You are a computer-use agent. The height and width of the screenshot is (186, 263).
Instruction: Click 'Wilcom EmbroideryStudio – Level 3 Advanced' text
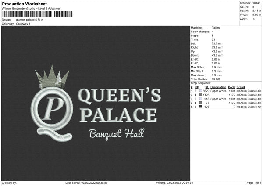[x=31, y=9]
